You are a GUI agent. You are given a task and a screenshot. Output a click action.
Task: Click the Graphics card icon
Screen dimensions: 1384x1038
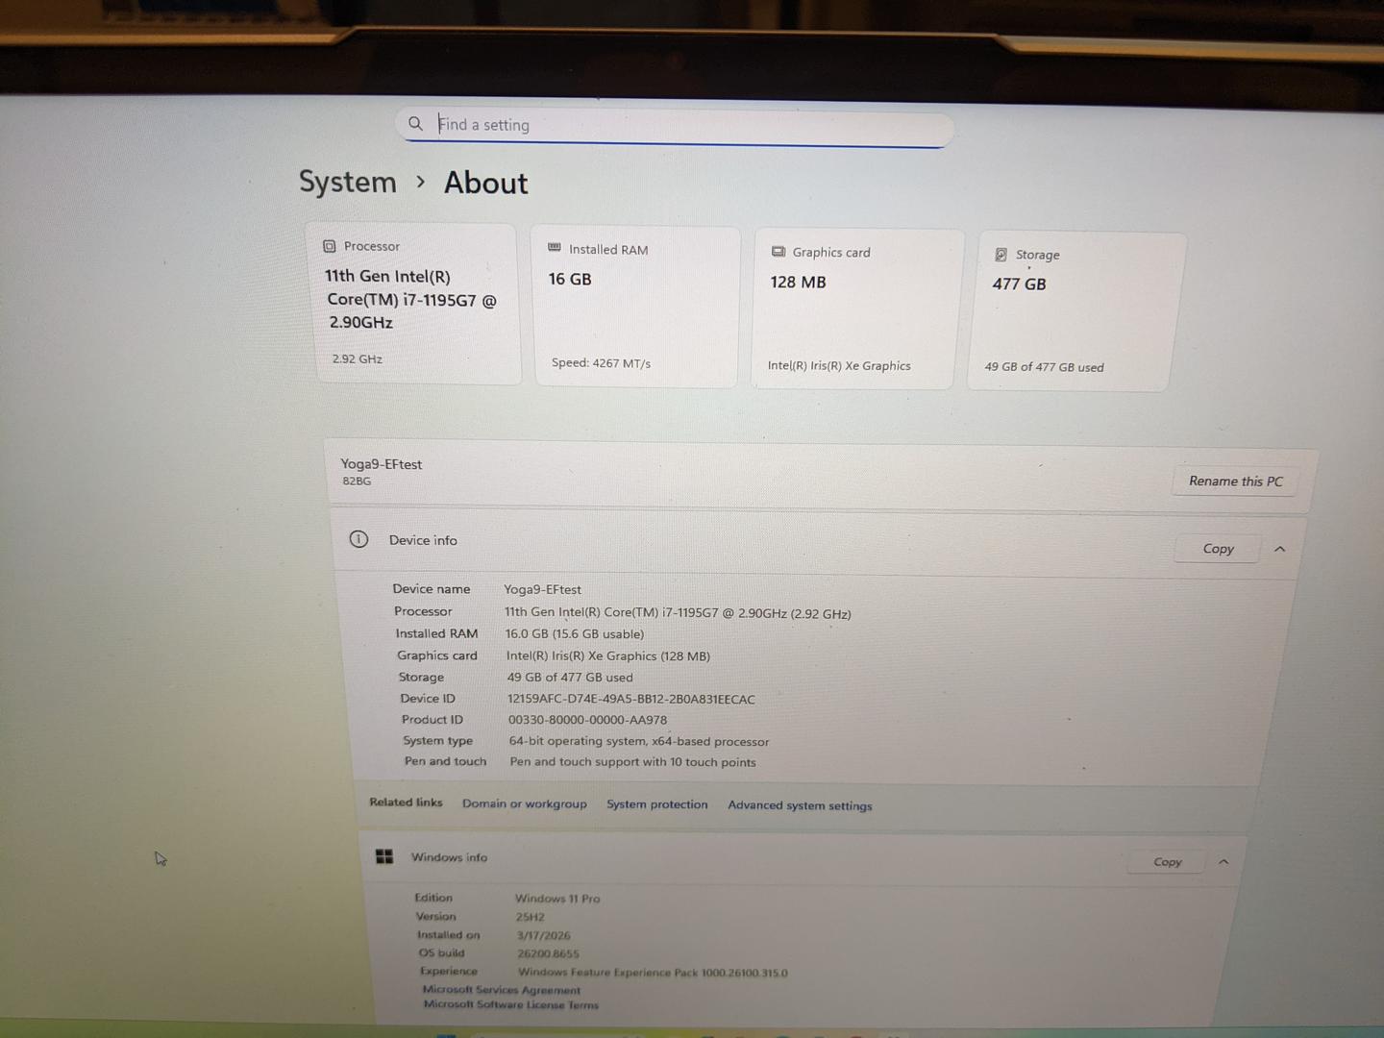tap(778, 252)
